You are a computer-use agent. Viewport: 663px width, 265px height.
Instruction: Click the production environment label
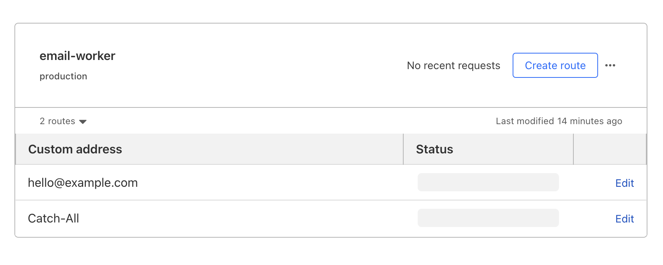(x=63, y=76)
